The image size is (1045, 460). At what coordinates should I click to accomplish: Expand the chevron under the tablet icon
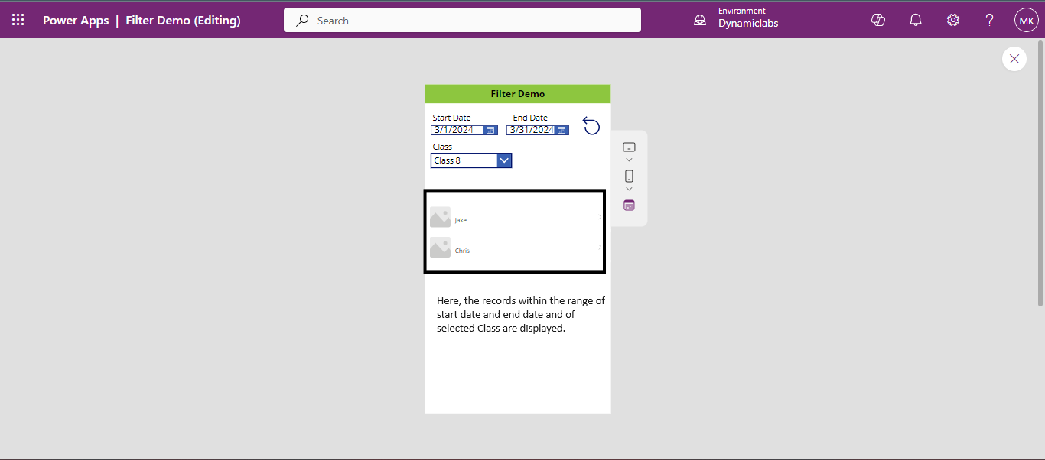(629, 160)
